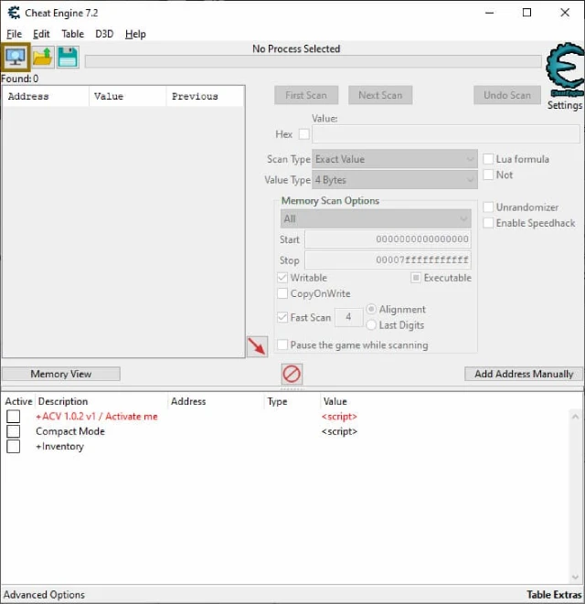585x604 pixels.
Task: Enable the Lua formula checkbox
Action: coord(488,159)
